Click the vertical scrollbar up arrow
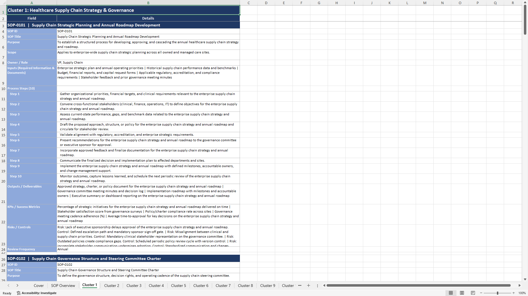 coord(525,2)
